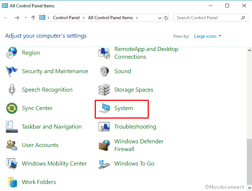
Task: Open the Taskbar and Navigation link
Action: pos(52,127)
